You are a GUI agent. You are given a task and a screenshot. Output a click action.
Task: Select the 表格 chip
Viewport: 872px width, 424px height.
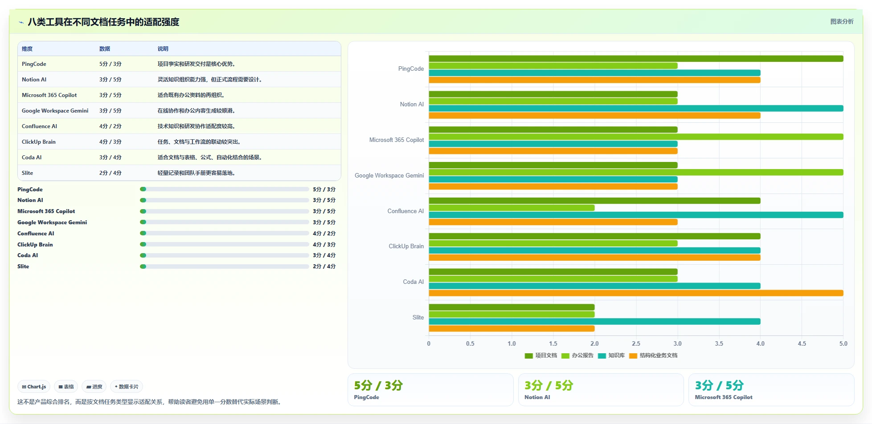tap(66, 387)
